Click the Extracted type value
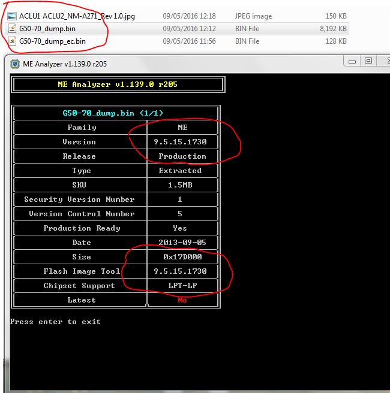390x393 pixels. tap(180, 171)
